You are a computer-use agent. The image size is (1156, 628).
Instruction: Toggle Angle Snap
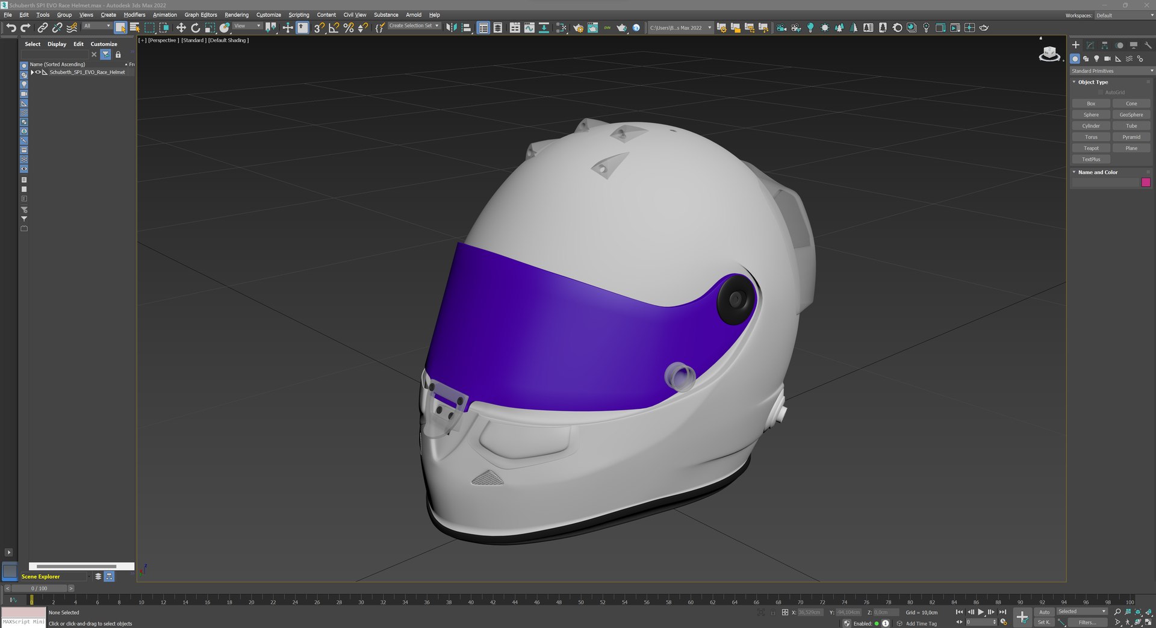[334, 28]
